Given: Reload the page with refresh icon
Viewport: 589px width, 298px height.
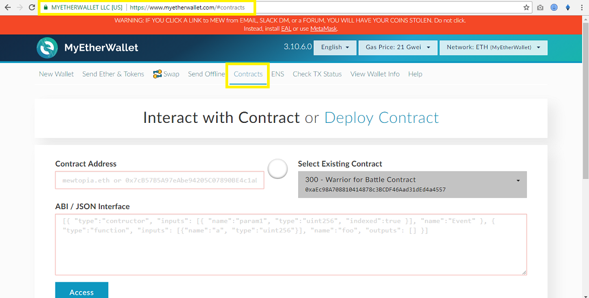Looking at the screenshot, I should click(32, 8).
